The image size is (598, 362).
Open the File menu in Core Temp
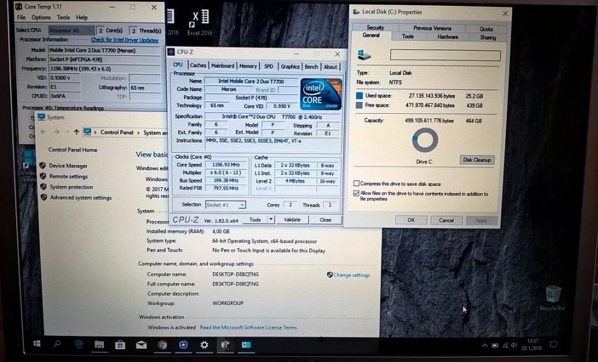coord(21,18)
